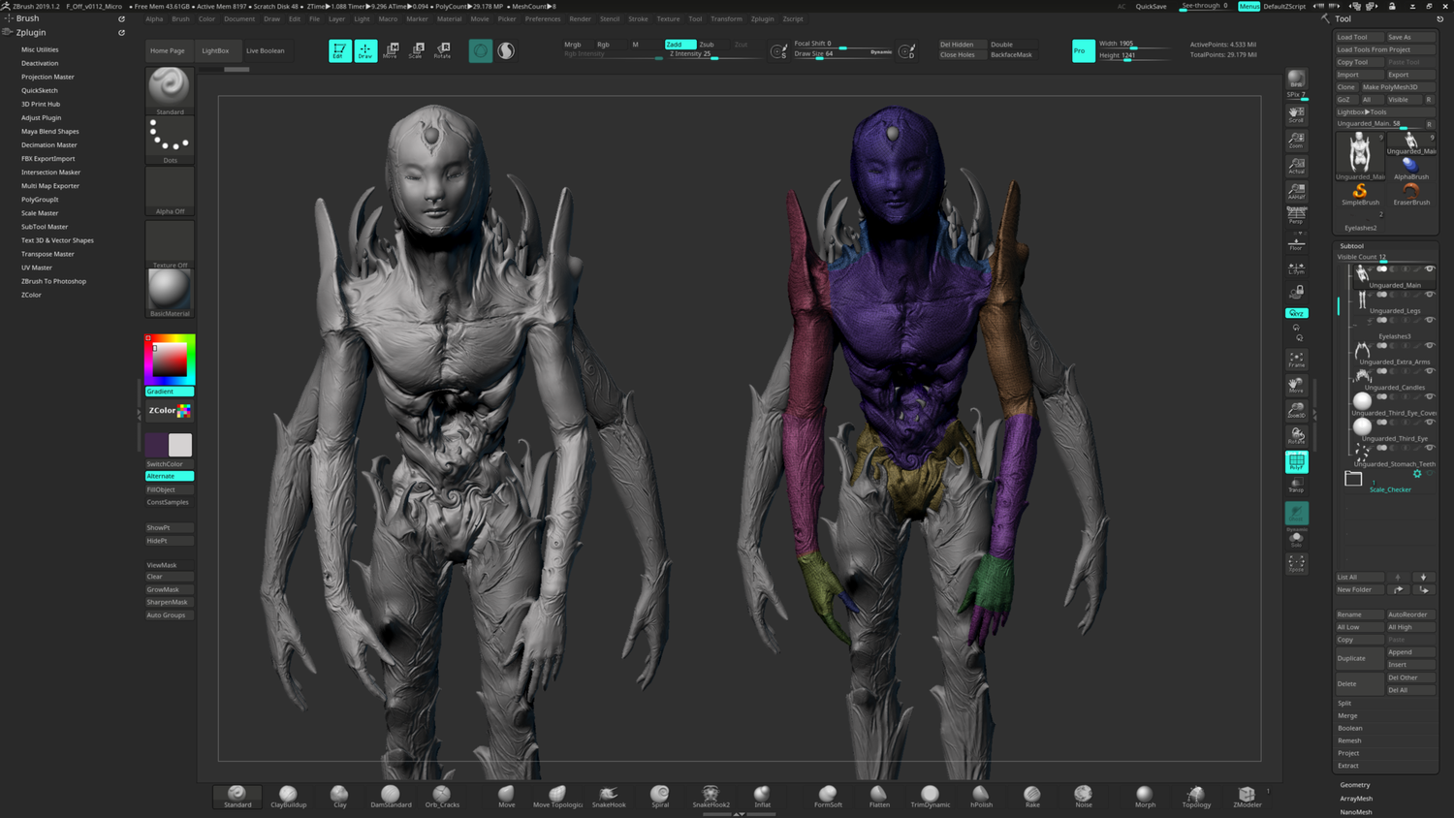Expand the ArrayMesh section
Viewport: 1454px width, 818px height.
click(x=1356, y=799)
